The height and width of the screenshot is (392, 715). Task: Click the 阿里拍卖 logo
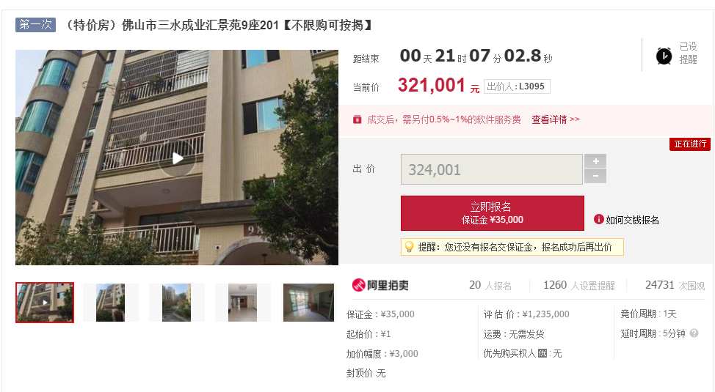click(x=380, y=286)
